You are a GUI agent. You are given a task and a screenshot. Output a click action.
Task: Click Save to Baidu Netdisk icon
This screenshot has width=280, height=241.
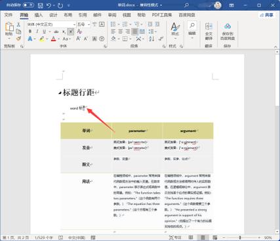(x=228, y=31)
